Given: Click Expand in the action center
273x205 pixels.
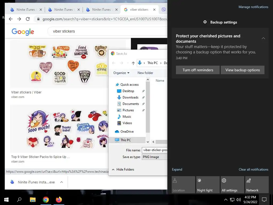Looking at the screenshot, I should click(x=177, y=169).
